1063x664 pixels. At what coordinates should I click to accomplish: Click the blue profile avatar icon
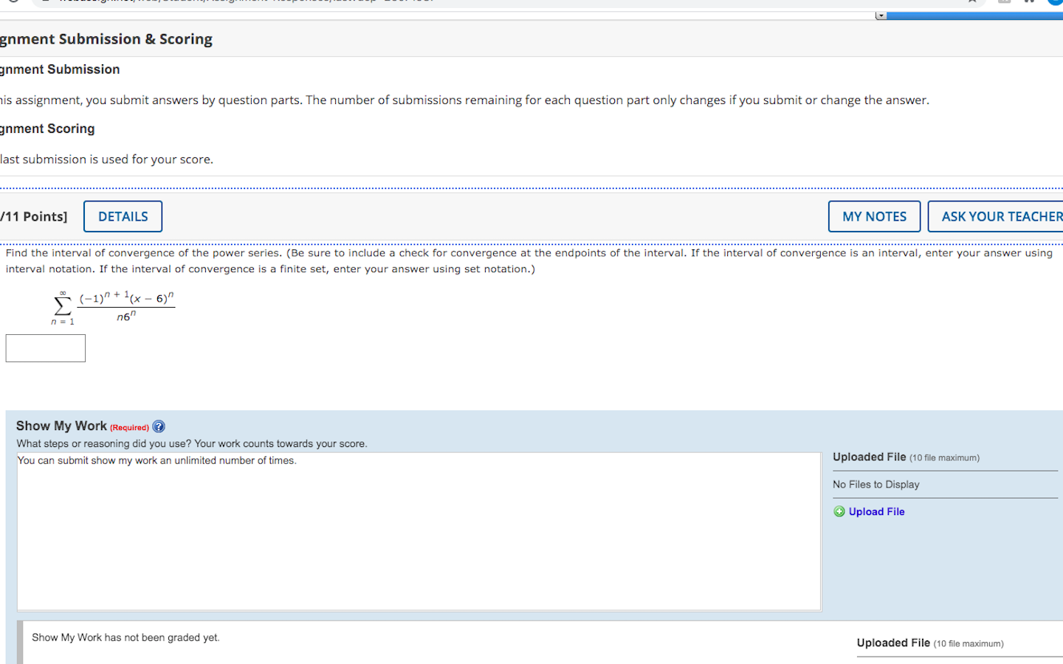click(x=1056, y=3)
